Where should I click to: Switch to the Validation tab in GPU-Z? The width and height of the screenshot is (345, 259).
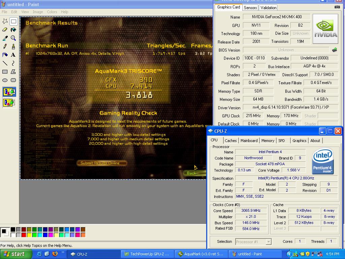[269, 8]
